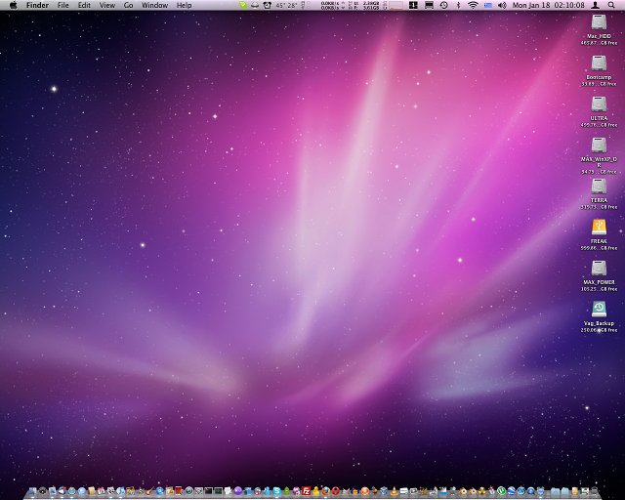Viewport: 625px width, 500px height.
Task: Select the MAX_WinXP_DR drive icon
Action: tap(599, 146)
